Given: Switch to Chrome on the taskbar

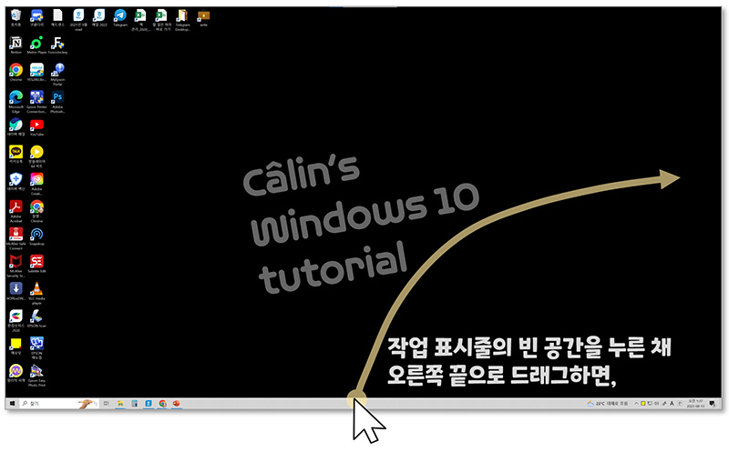Looking at the screenshot, I should (162, 404).
